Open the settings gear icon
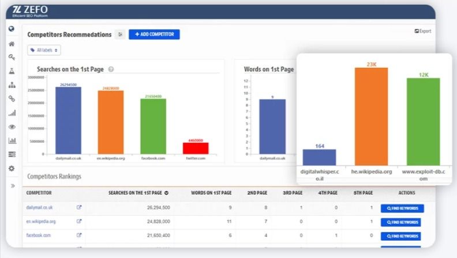The height and width of the screenshot is (258, 457). 12,168
